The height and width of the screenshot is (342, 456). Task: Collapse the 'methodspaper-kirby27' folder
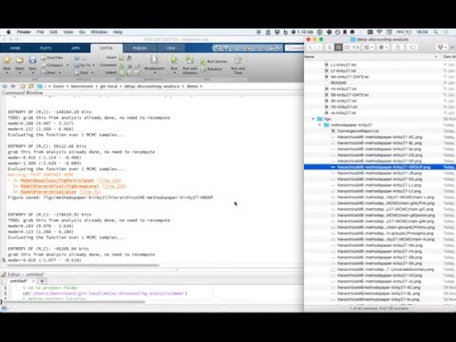point(319,124)
